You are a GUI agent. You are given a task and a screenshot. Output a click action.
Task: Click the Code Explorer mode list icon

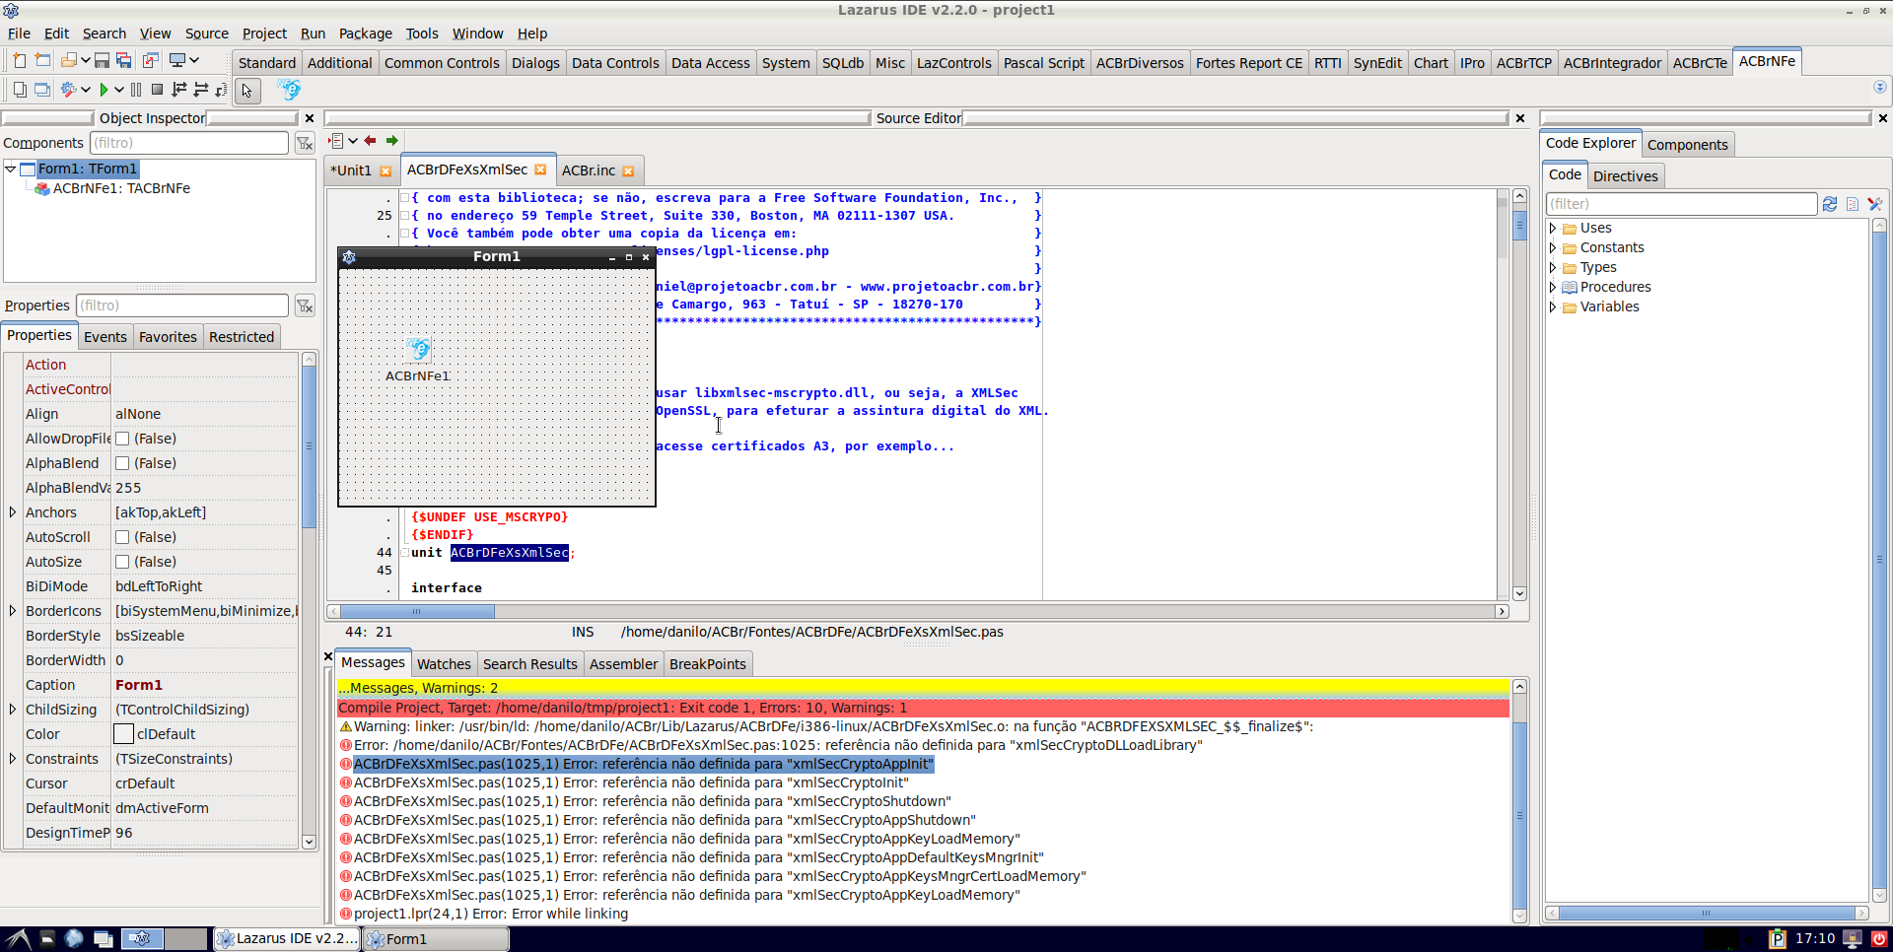coord(1853,204)
